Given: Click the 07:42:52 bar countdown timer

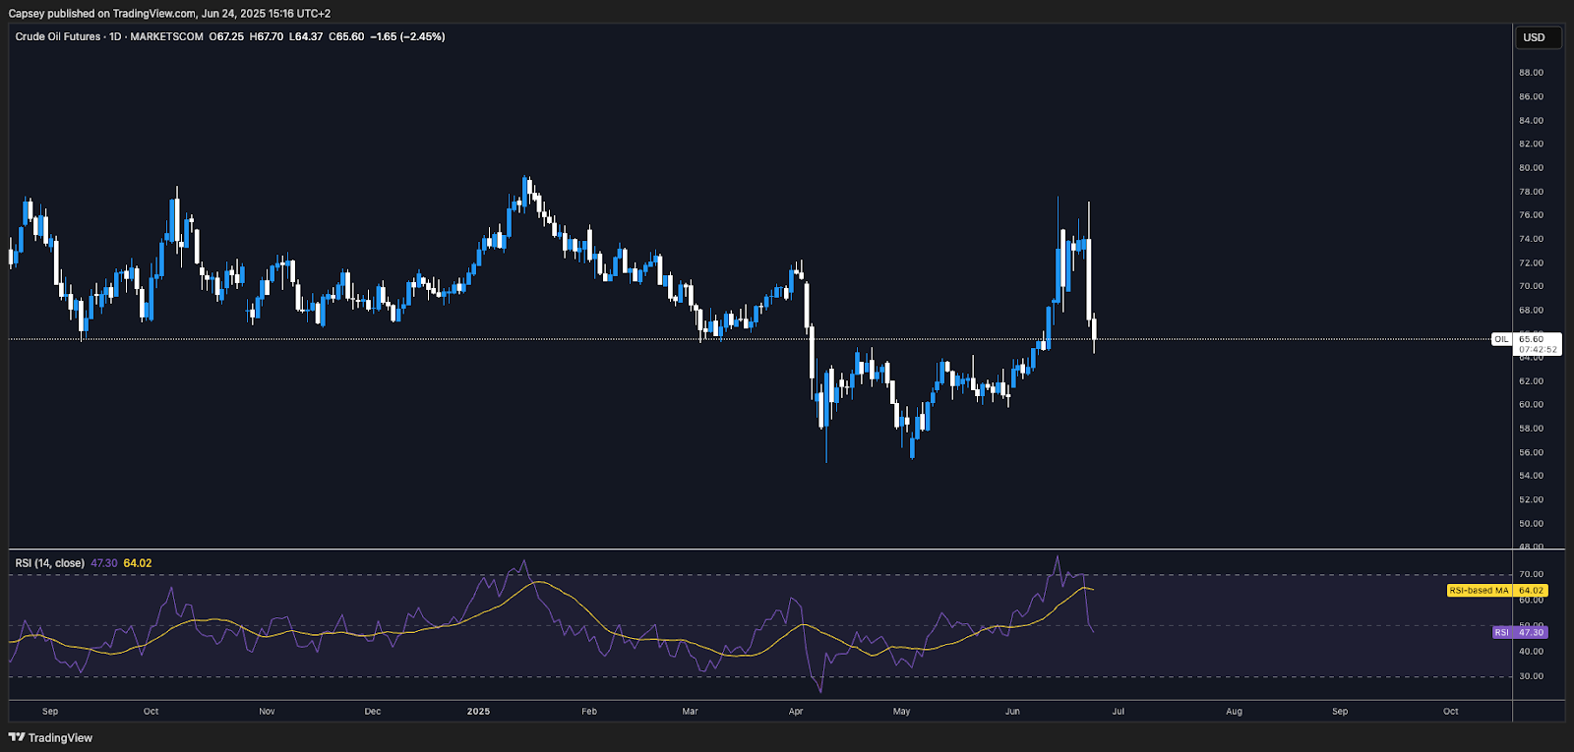Looking at the screenshot, I should (1538, 350).
